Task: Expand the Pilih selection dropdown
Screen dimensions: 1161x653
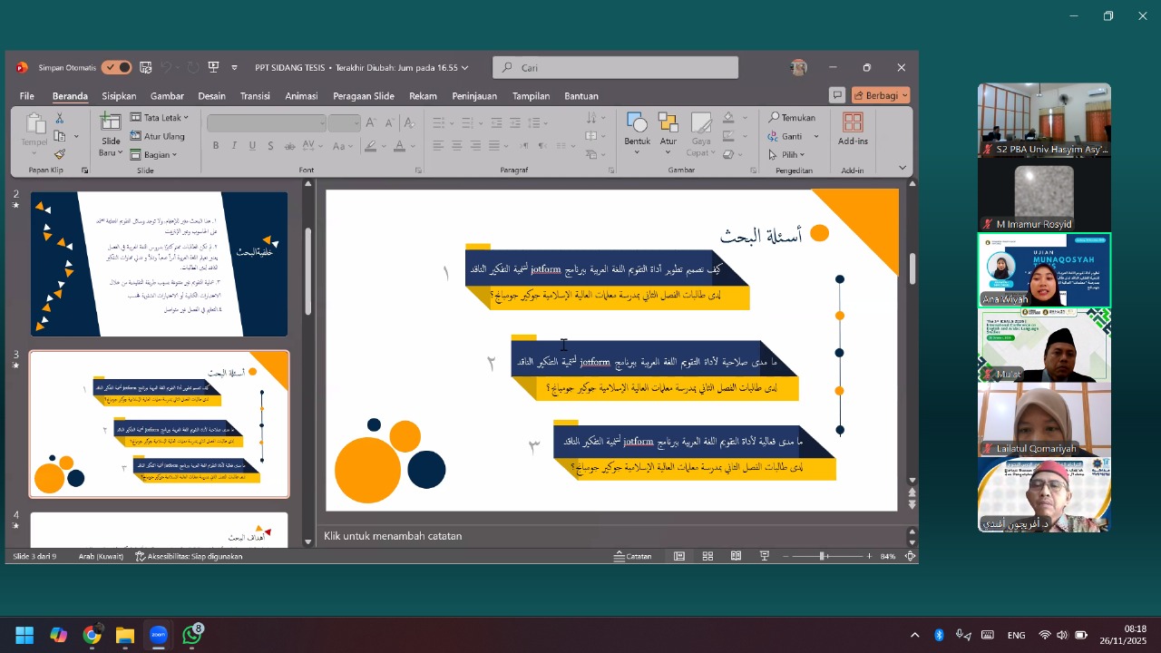Action: pos(787,155)
